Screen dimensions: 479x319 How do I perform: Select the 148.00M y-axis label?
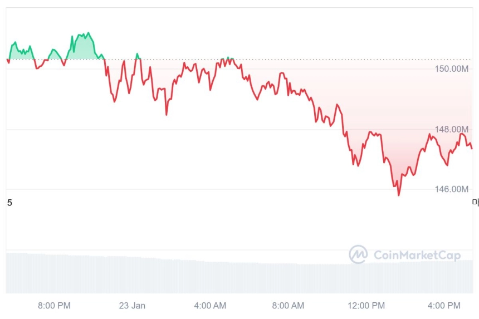(452, 129)
